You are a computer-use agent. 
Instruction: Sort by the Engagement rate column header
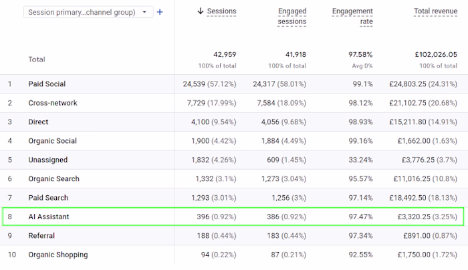pyautogui.click(x=352, y=16)
